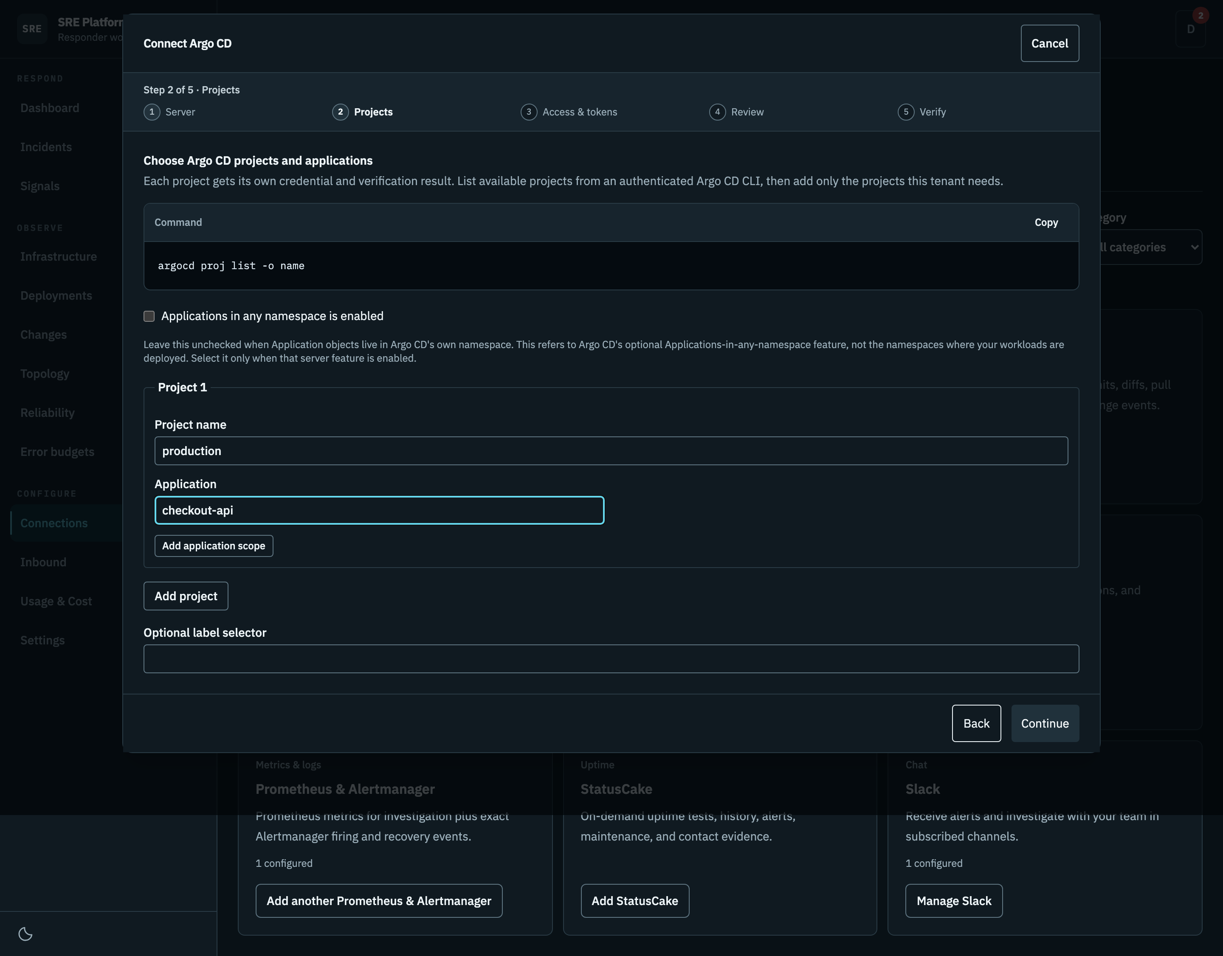
Task: Open Infrastructure in the sidebar
Action: click(x=58, y=257)
